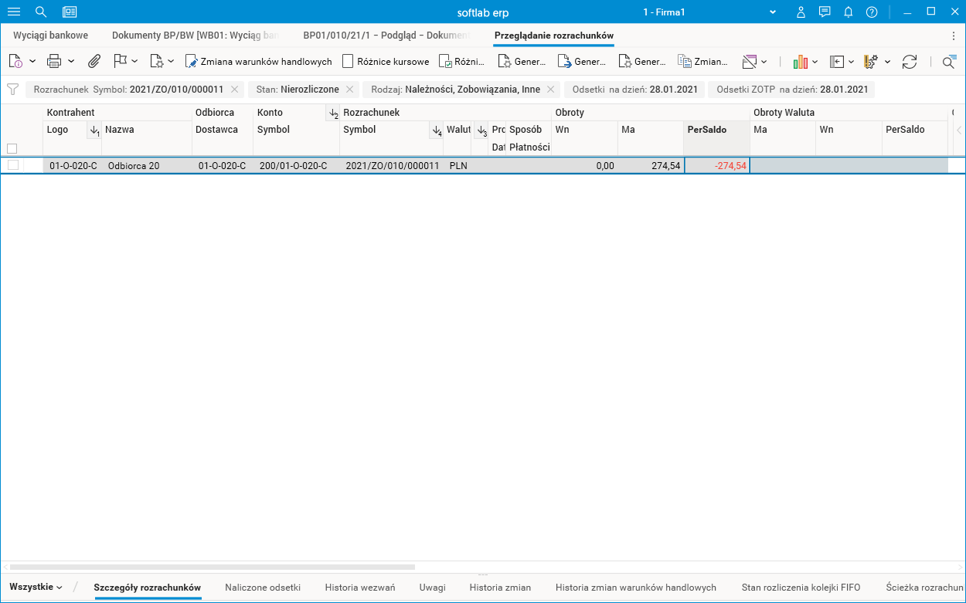Click the search magnifier in title bar

41,12
